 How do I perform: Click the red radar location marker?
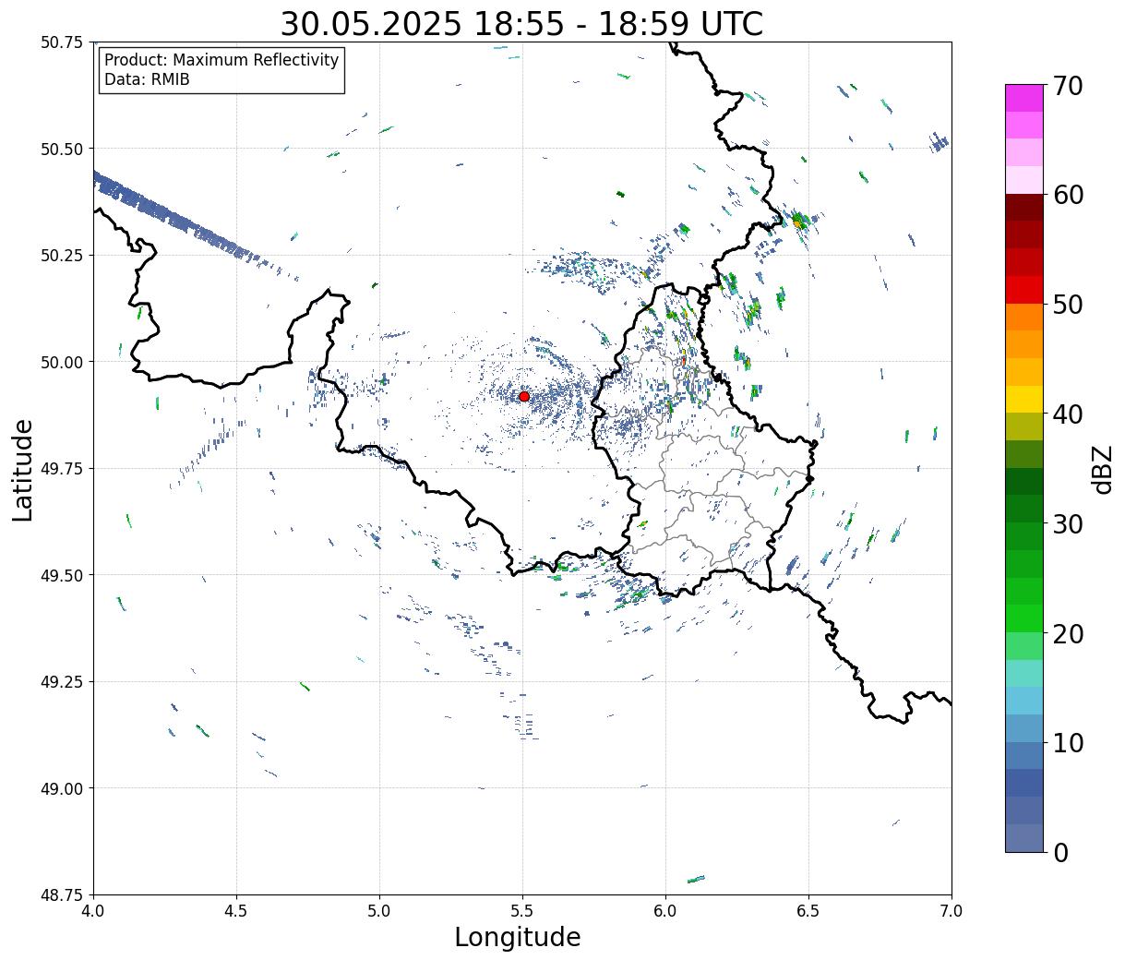pyautogui.click(x=524, y=396)
